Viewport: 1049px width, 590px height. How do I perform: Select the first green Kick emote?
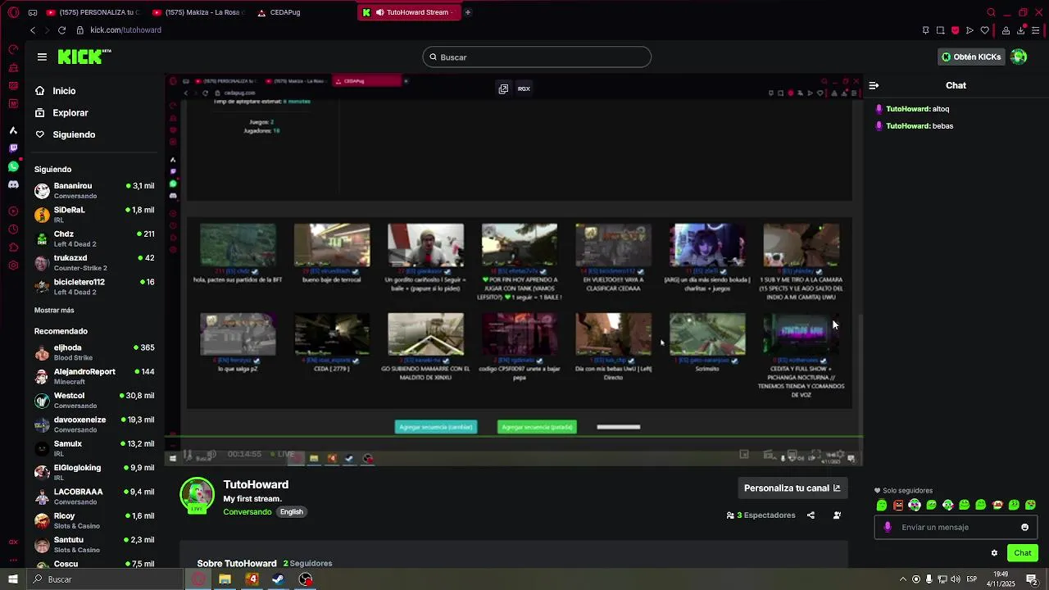pyautogui.click(x=882, y=505)
